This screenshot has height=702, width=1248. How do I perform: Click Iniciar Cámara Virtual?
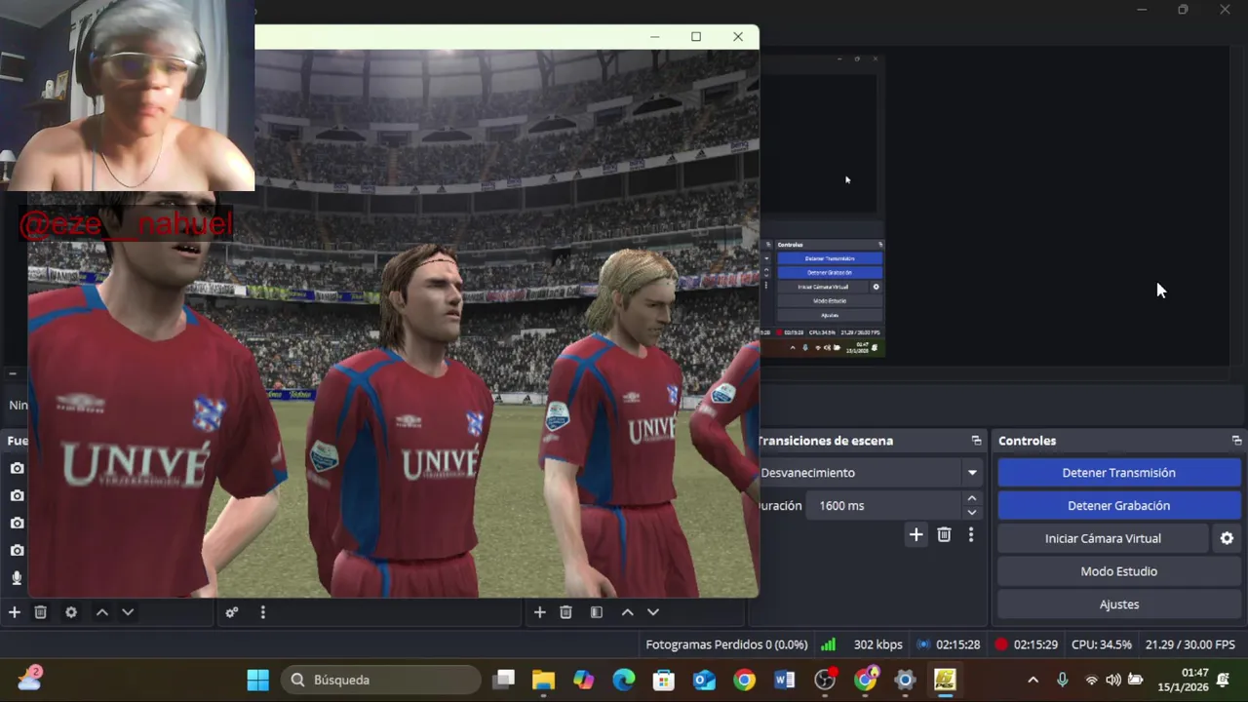(x=1104, y=538)
